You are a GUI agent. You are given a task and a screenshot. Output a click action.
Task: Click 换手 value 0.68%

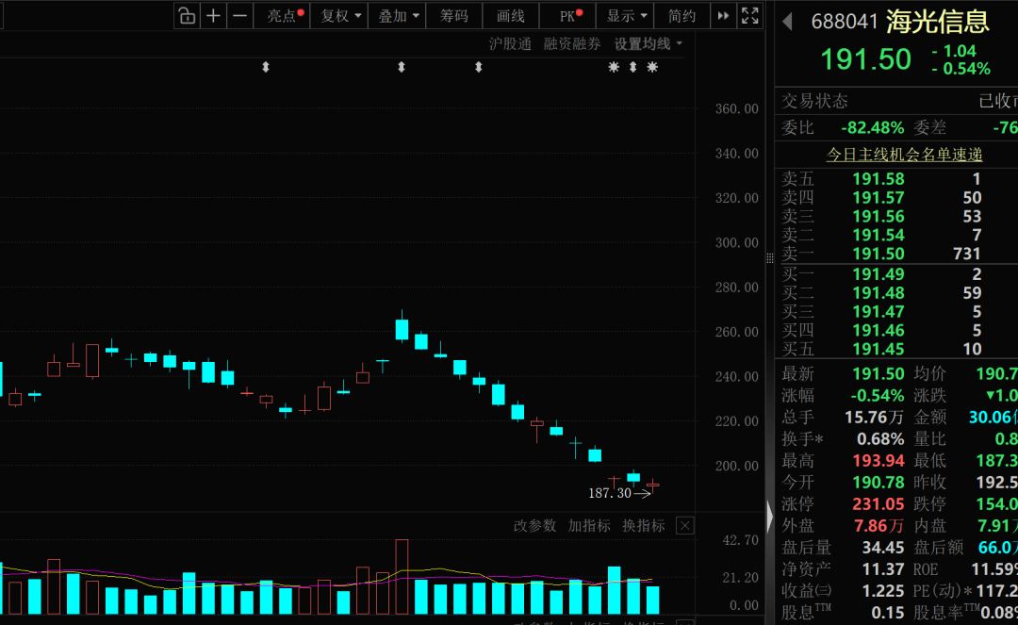coord(880,439)
